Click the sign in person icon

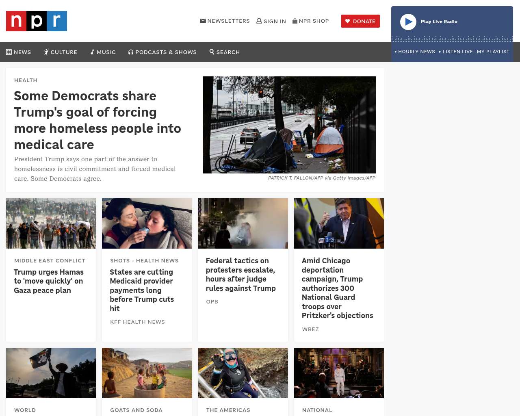click(259, 21)
